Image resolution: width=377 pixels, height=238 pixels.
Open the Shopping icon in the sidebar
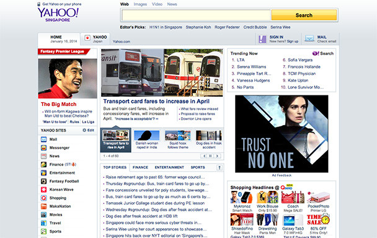point(43,198)
